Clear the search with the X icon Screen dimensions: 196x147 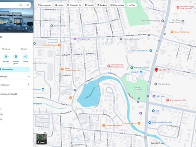click(28, 5)
